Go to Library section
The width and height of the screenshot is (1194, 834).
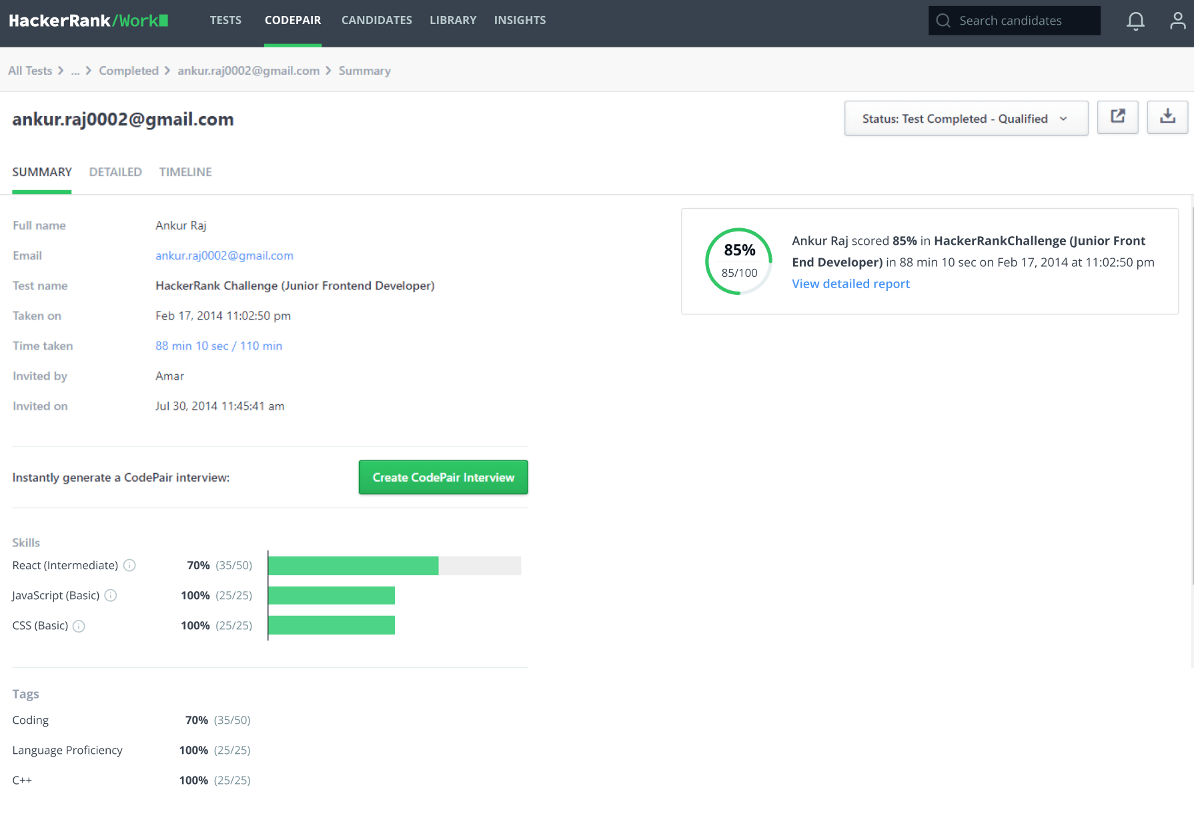(453, 21)
